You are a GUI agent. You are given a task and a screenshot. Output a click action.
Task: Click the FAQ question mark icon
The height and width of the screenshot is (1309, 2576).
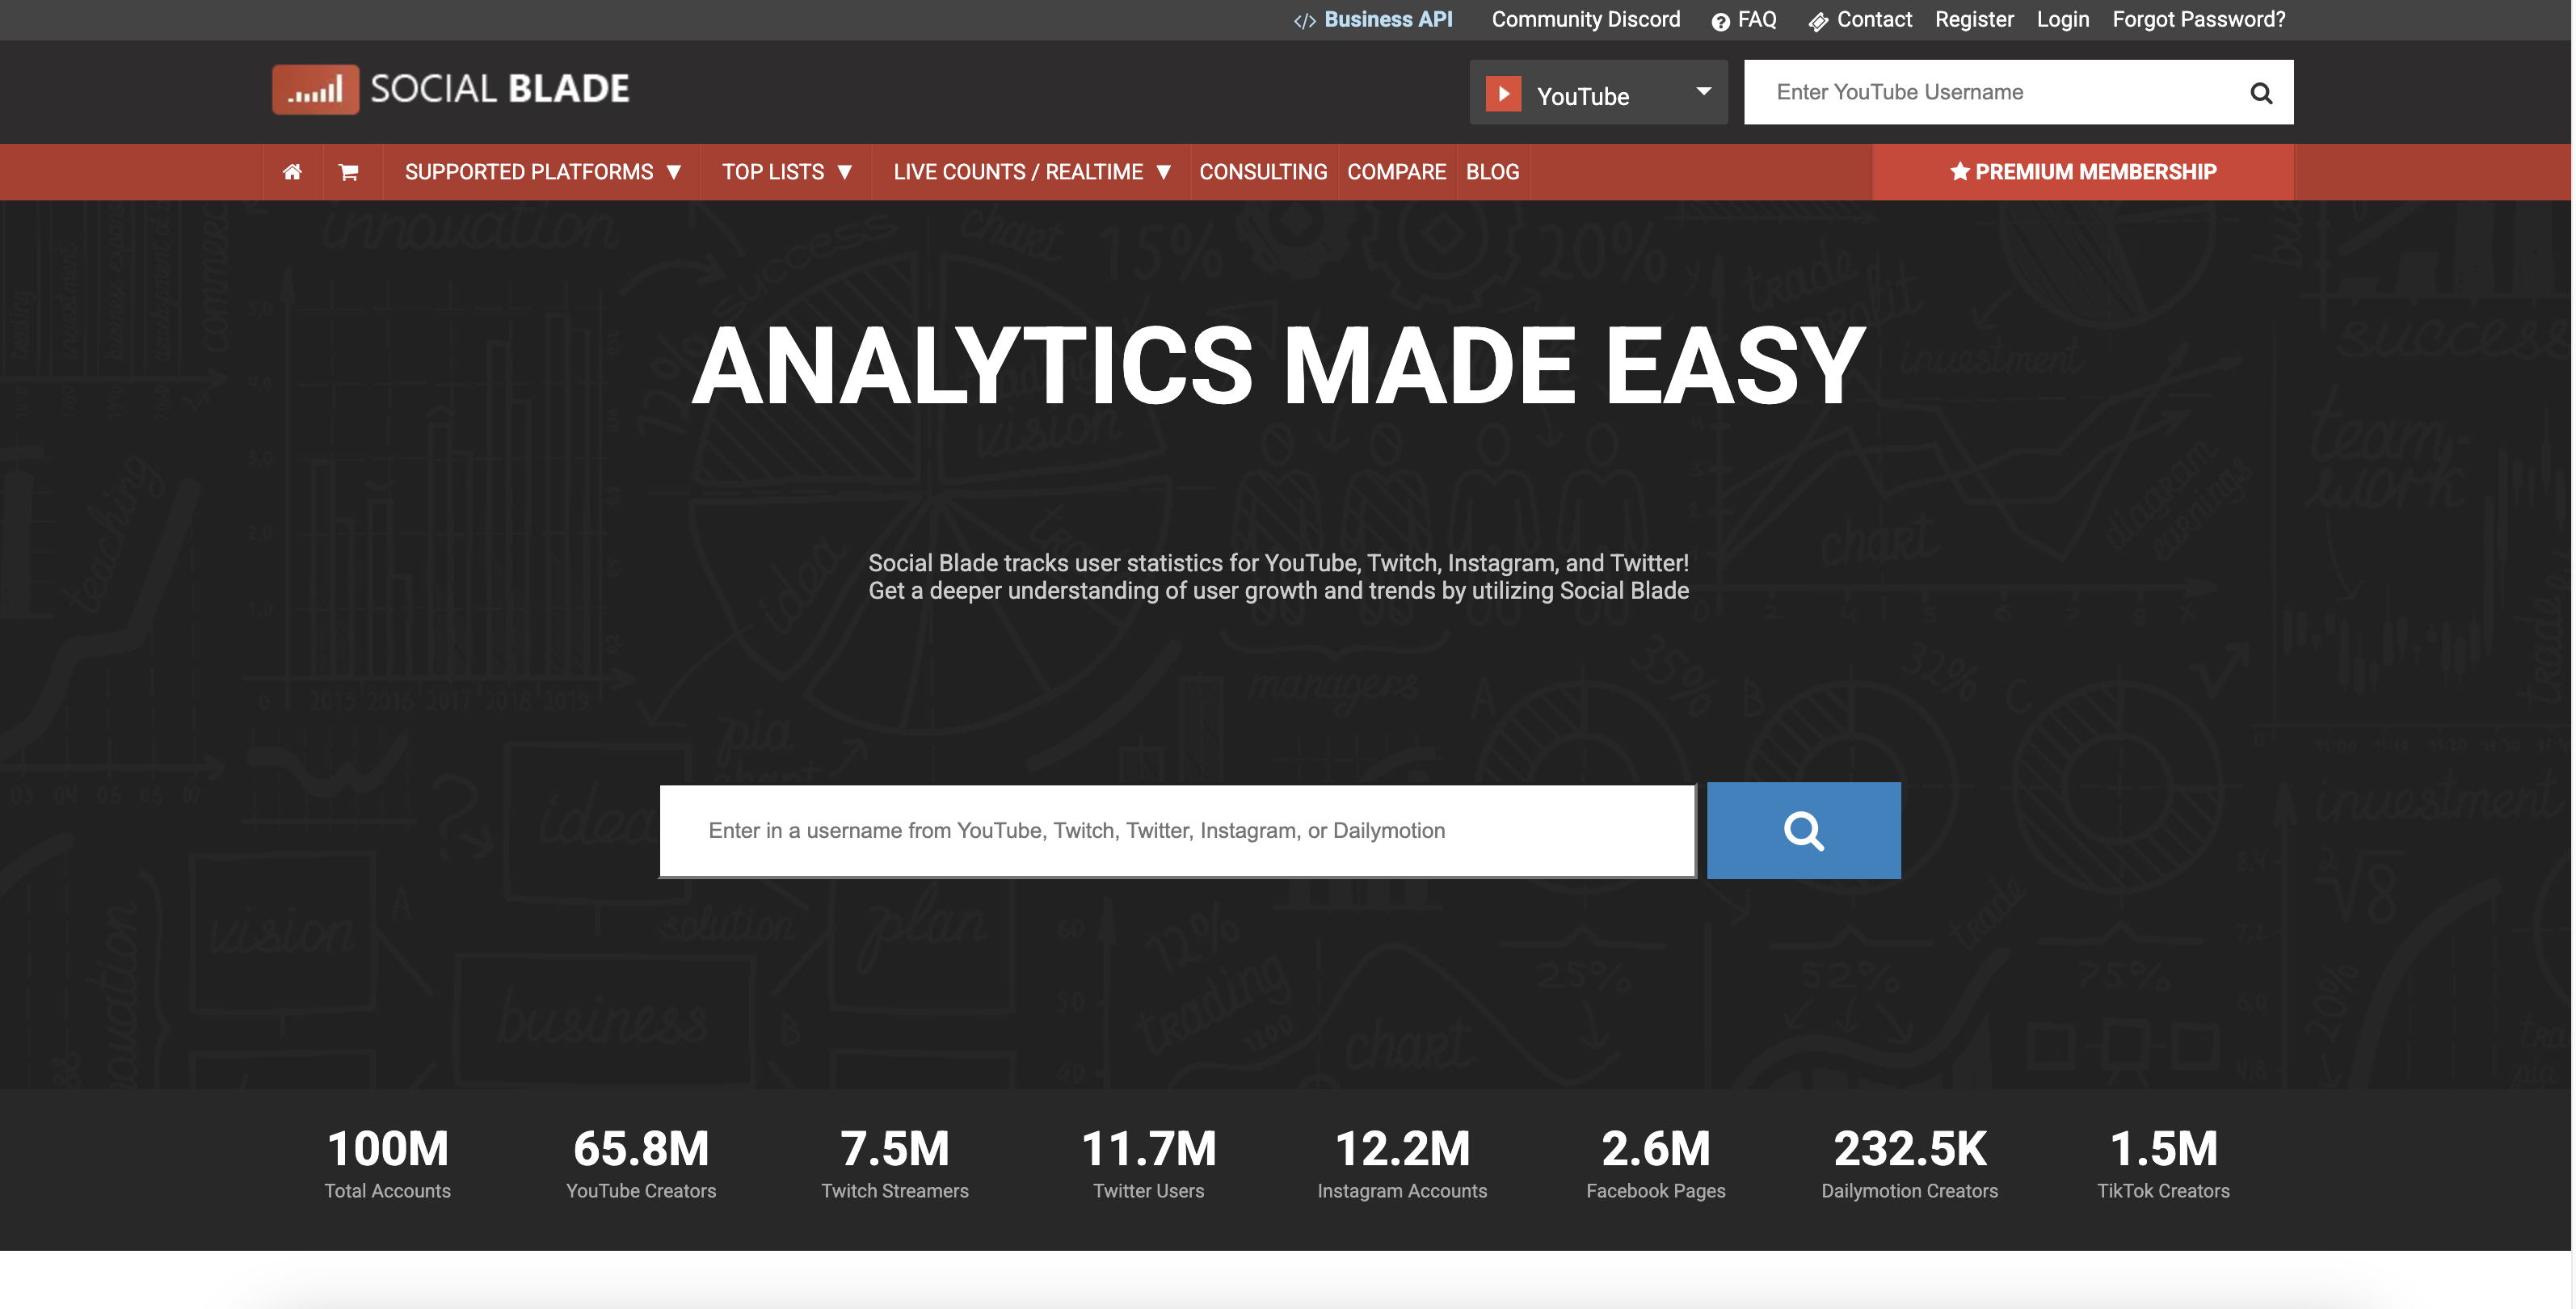[1720, 21]
